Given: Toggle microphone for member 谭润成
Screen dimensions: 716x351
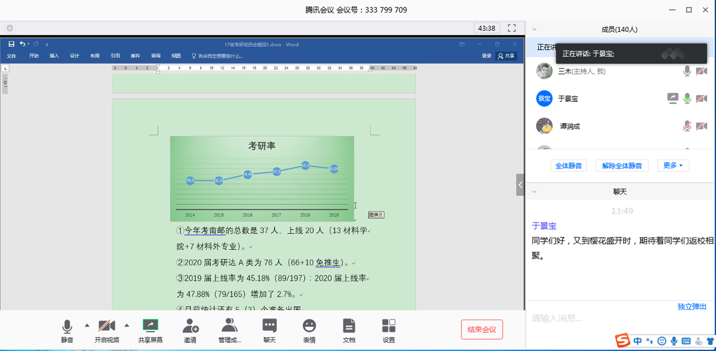Looking at the screenshot, I should pos(687,126).
